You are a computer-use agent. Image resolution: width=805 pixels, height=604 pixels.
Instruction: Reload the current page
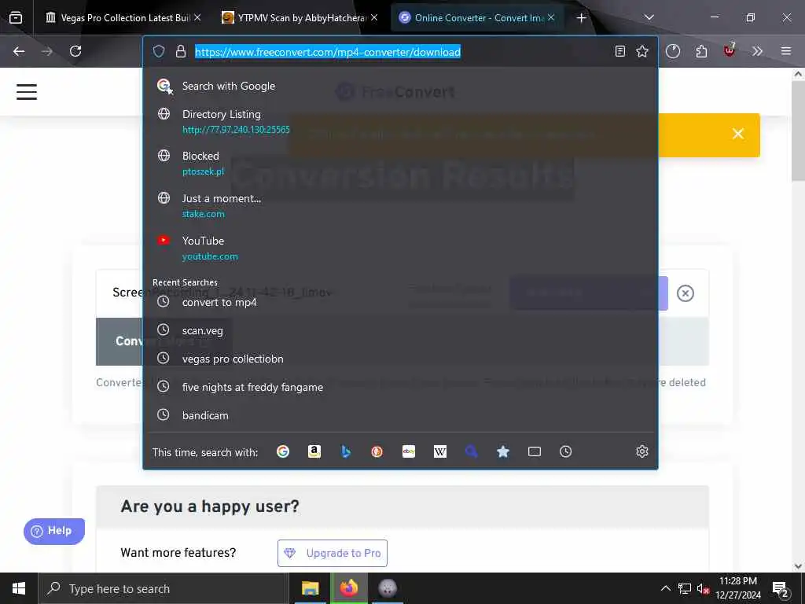coord(75,51)
